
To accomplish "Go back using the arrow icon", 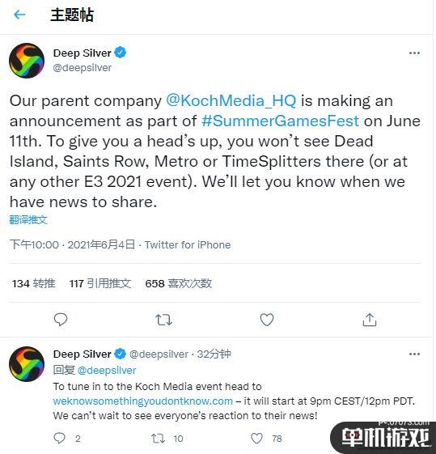I will coord(19,15).
